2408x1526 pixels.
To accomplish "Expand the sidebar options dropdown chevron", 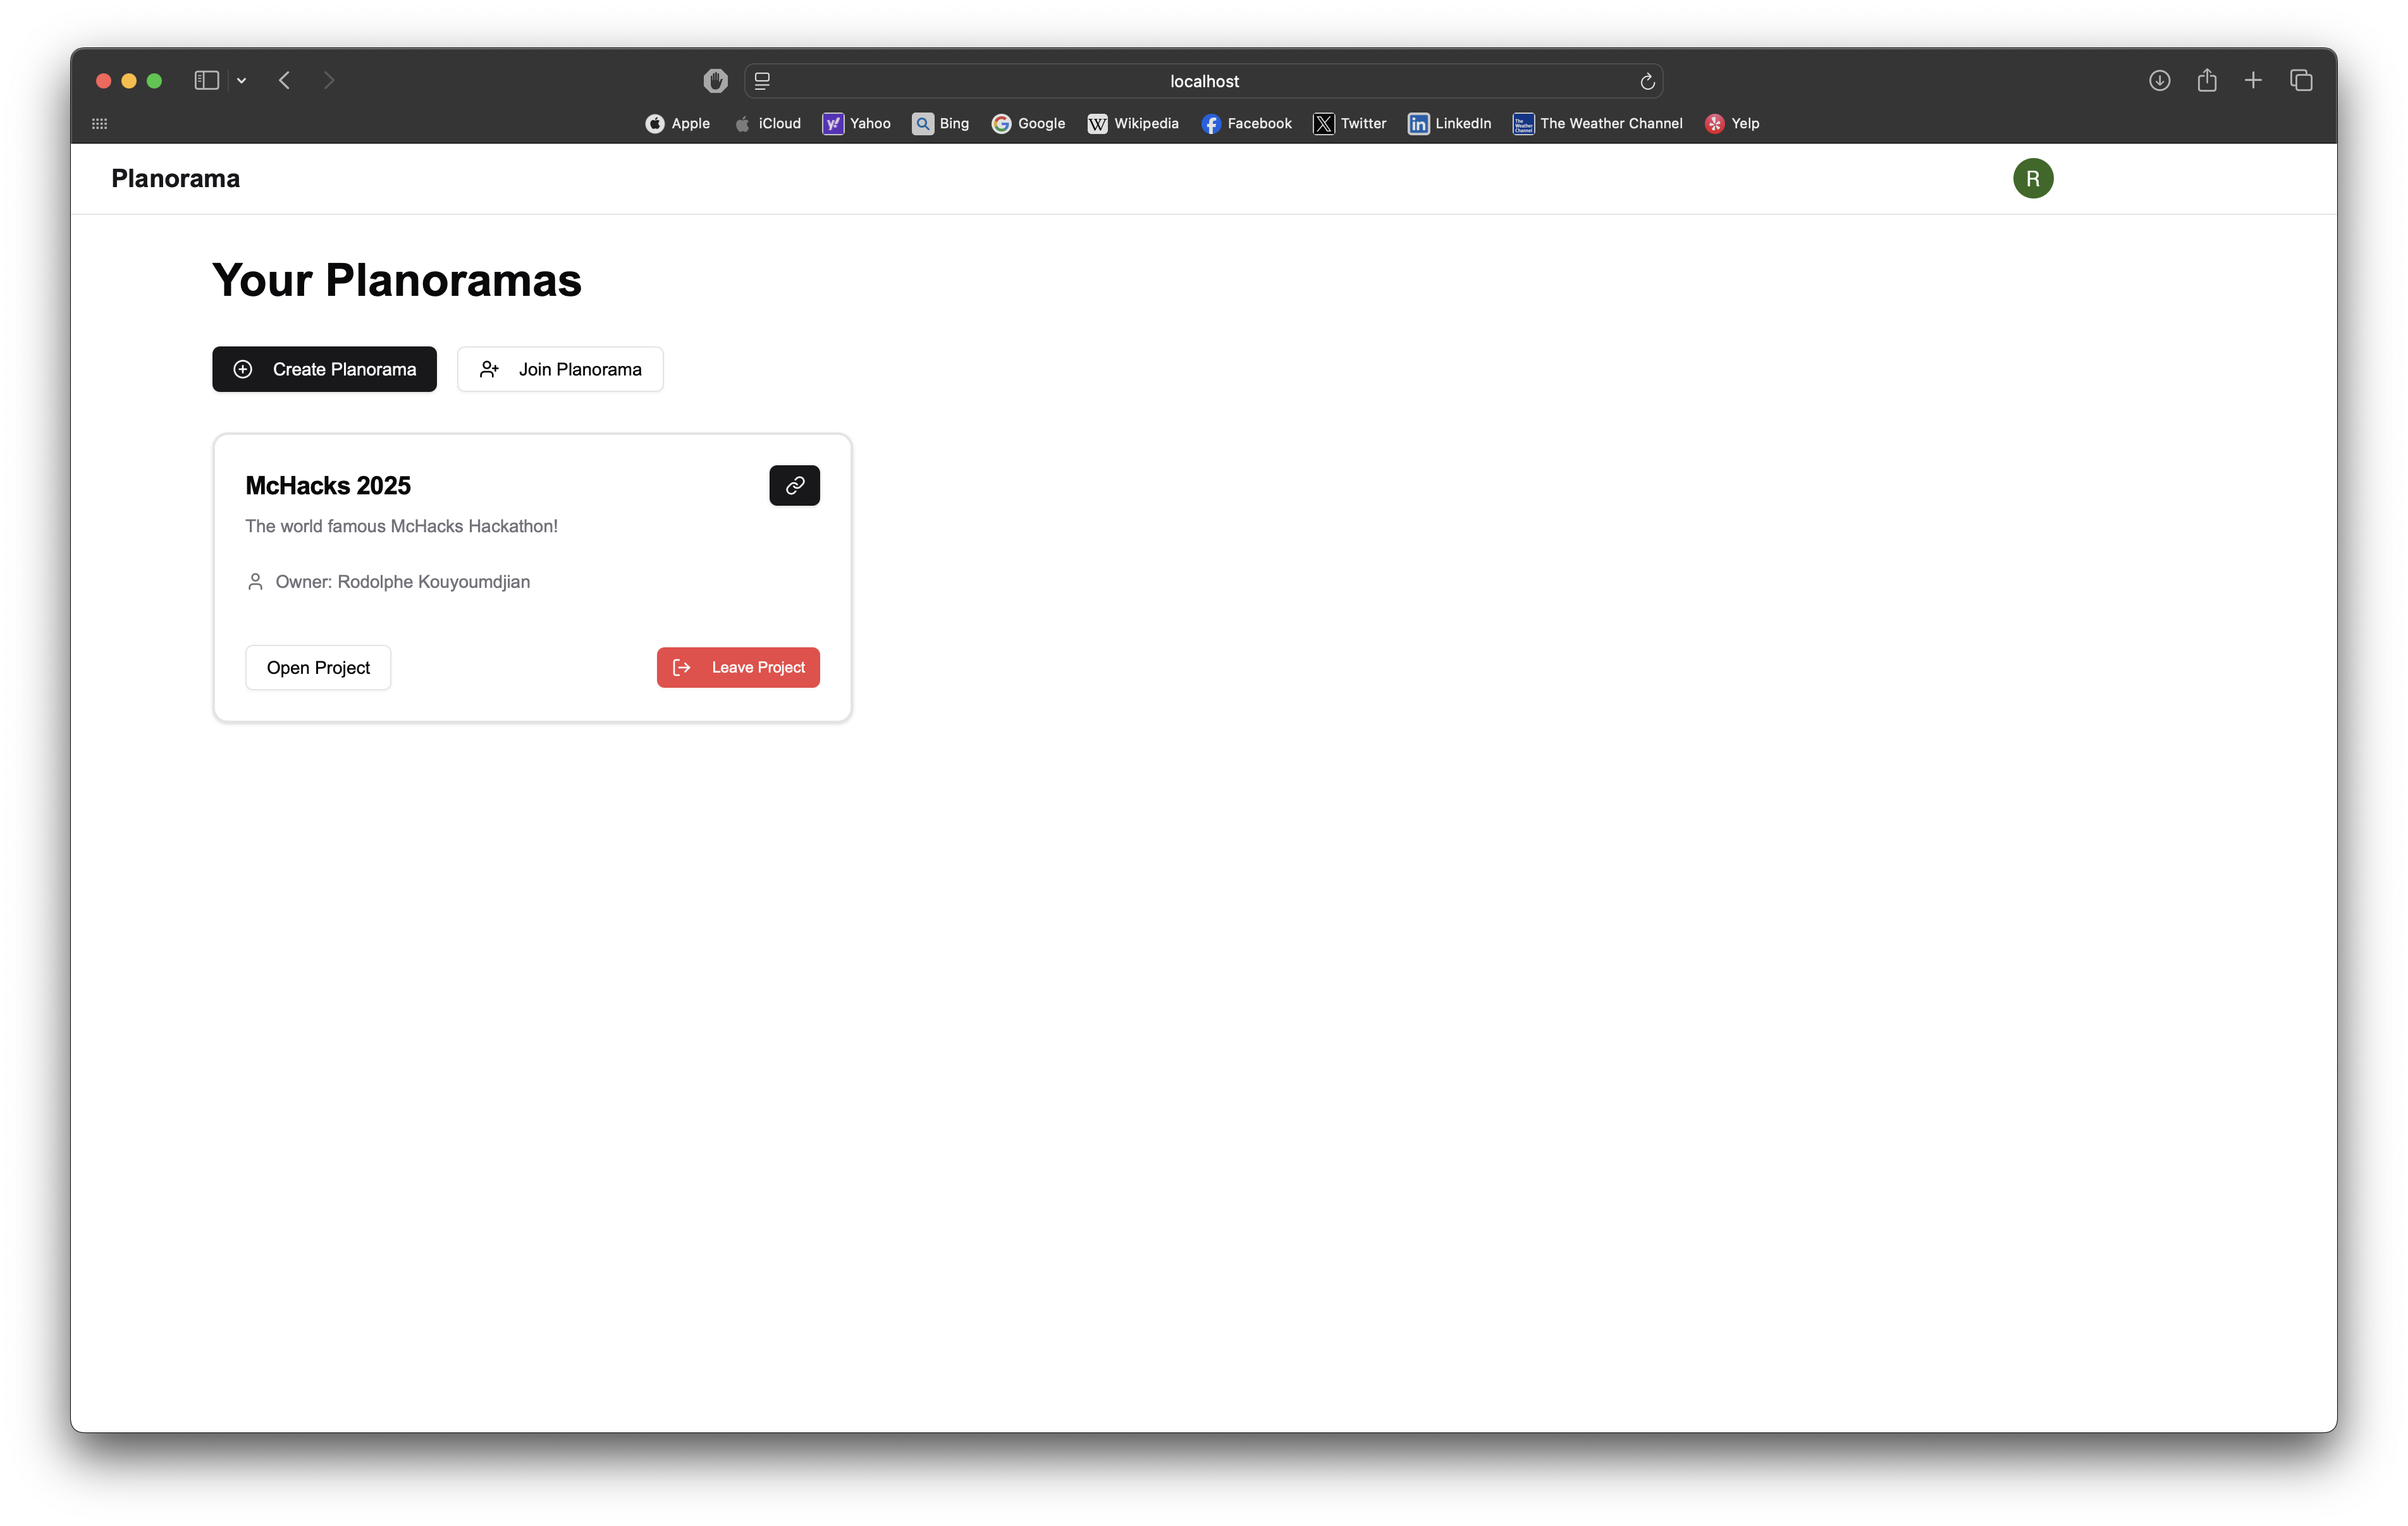I will coord(241,80).
